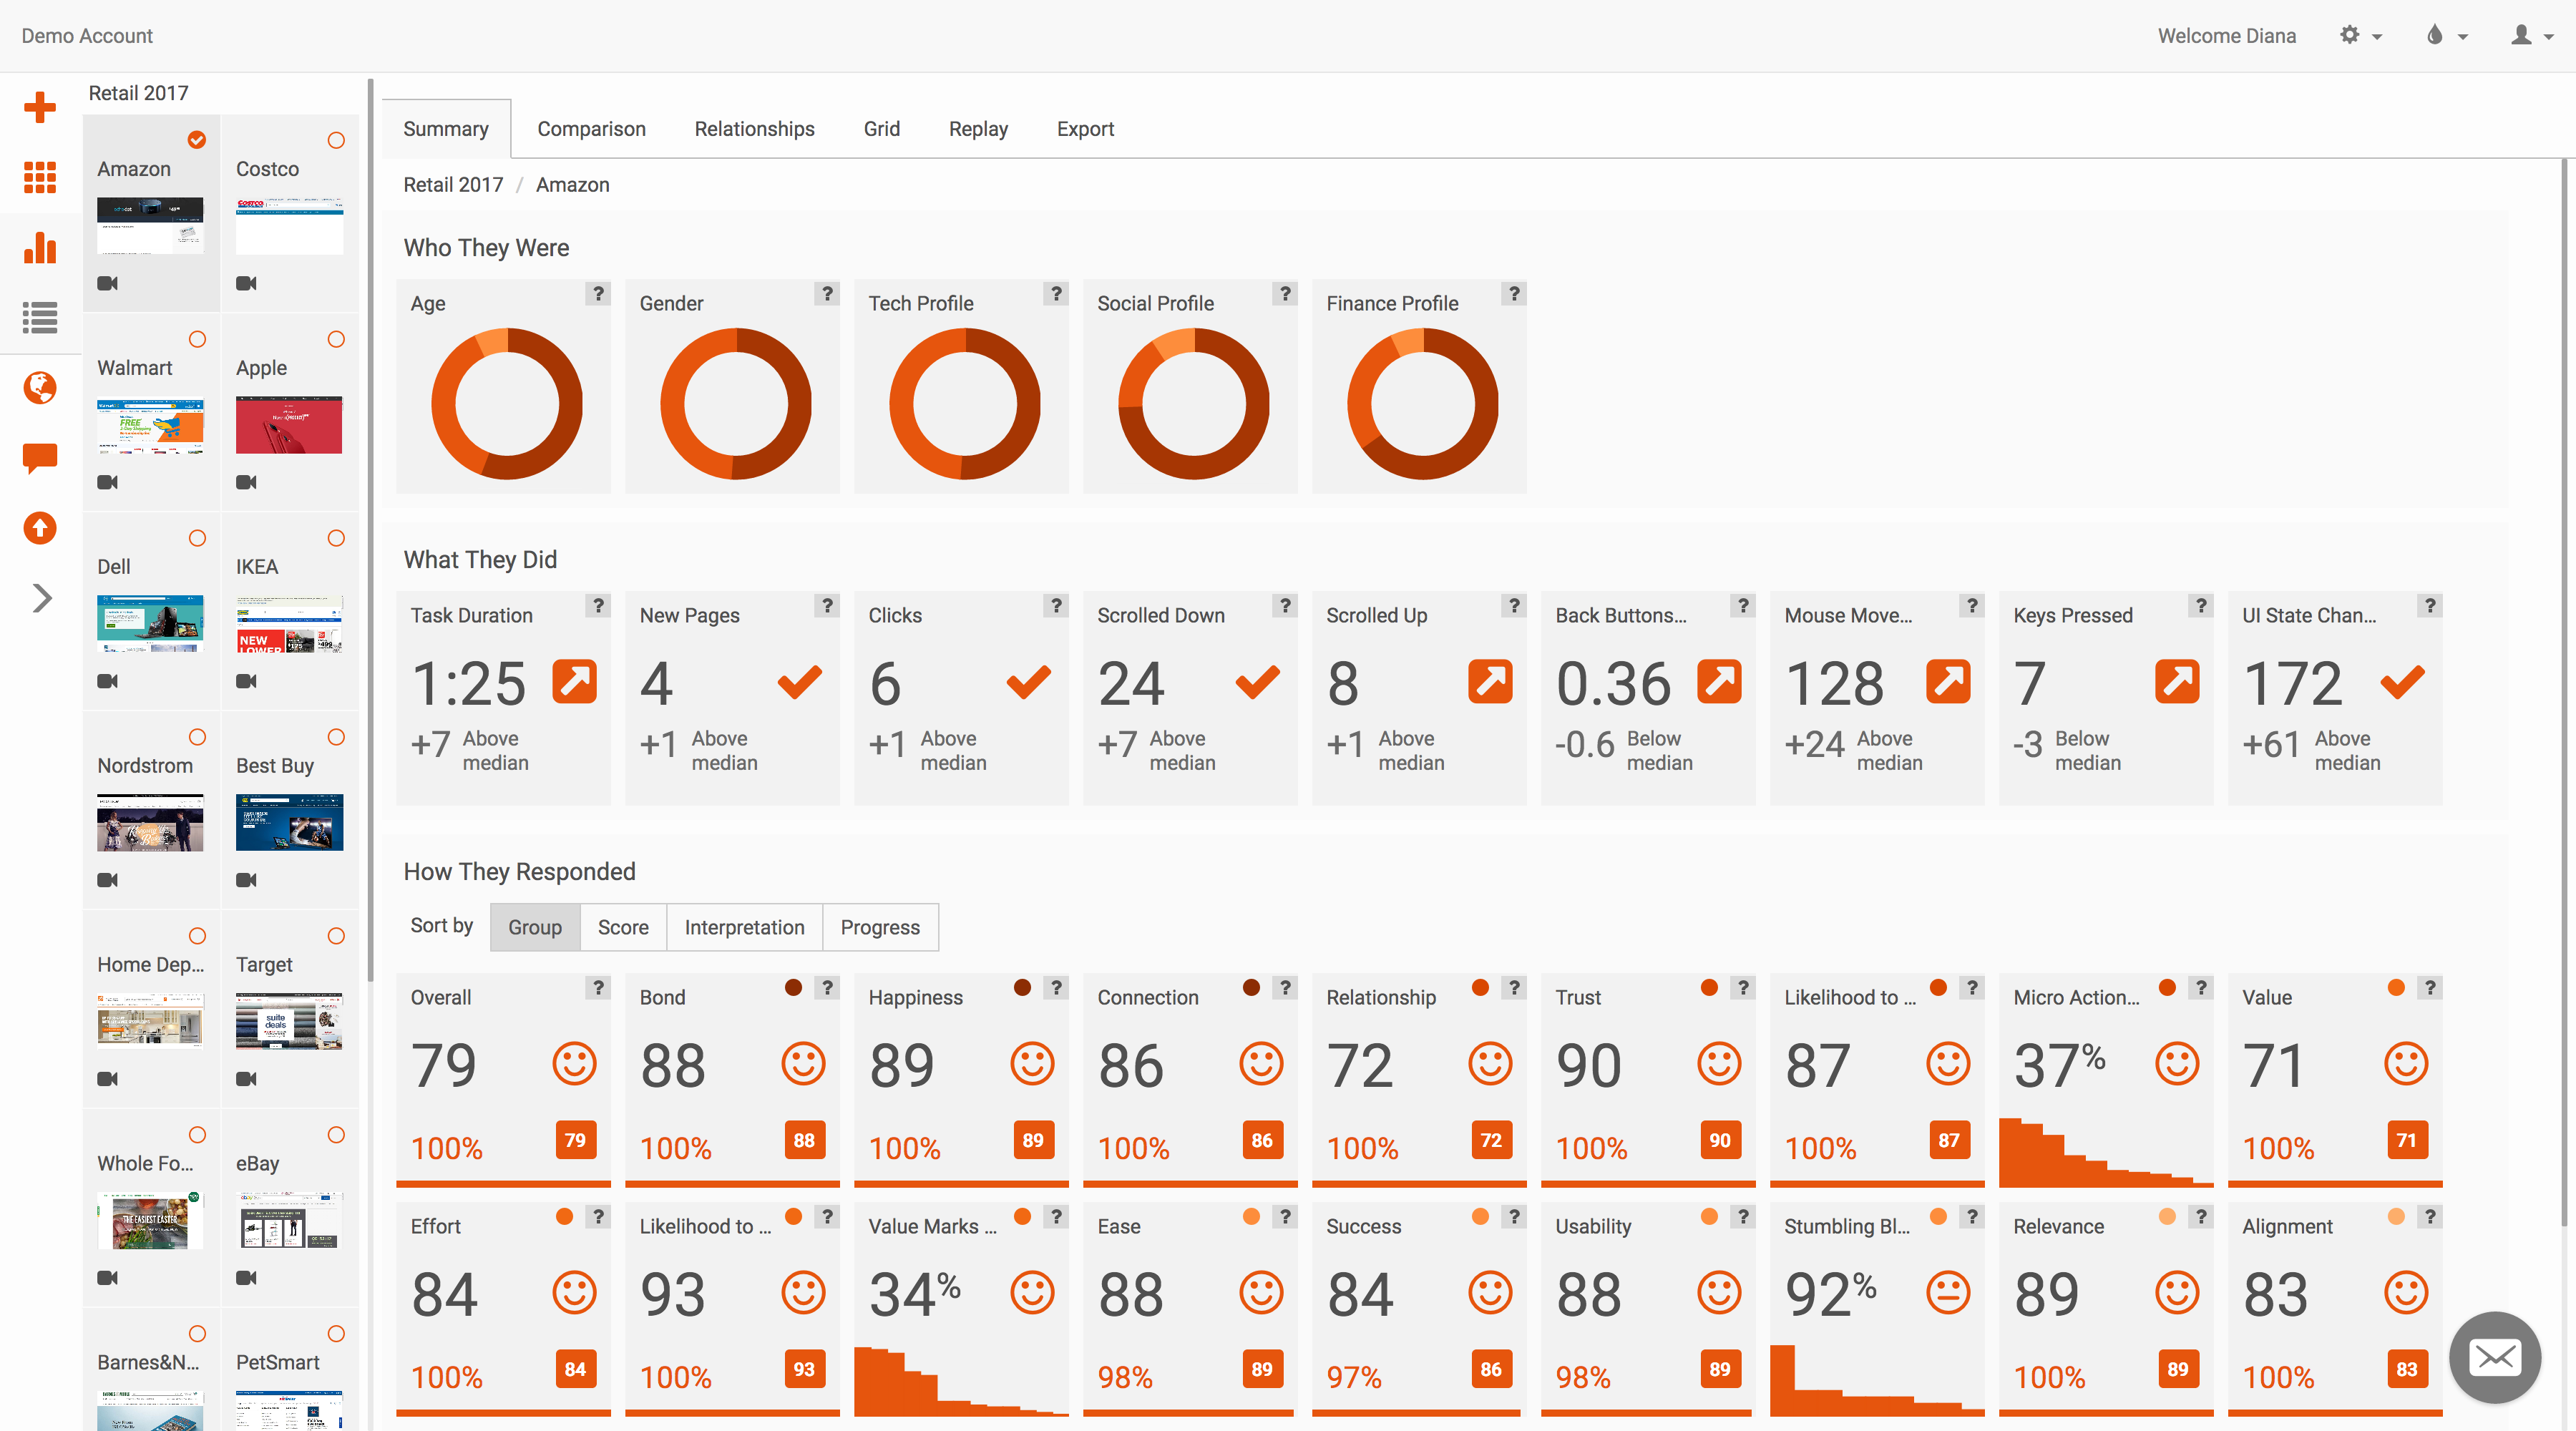Click the Bond card color indicator dot
Viewport: 2576px width, 1431px height.
[793, 987]
